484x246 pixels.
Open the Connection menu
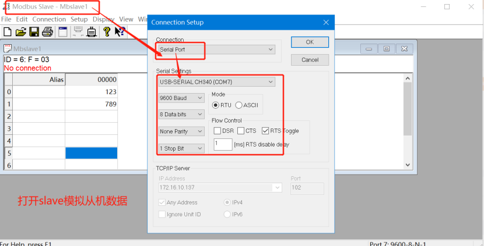(49, 19)
